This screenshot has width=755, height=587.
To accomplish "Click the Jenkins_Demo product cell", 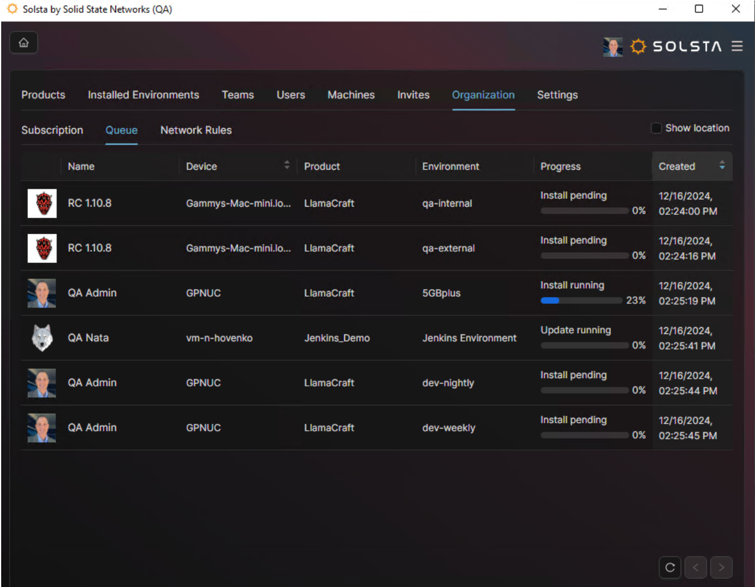I will pos(337,338).
